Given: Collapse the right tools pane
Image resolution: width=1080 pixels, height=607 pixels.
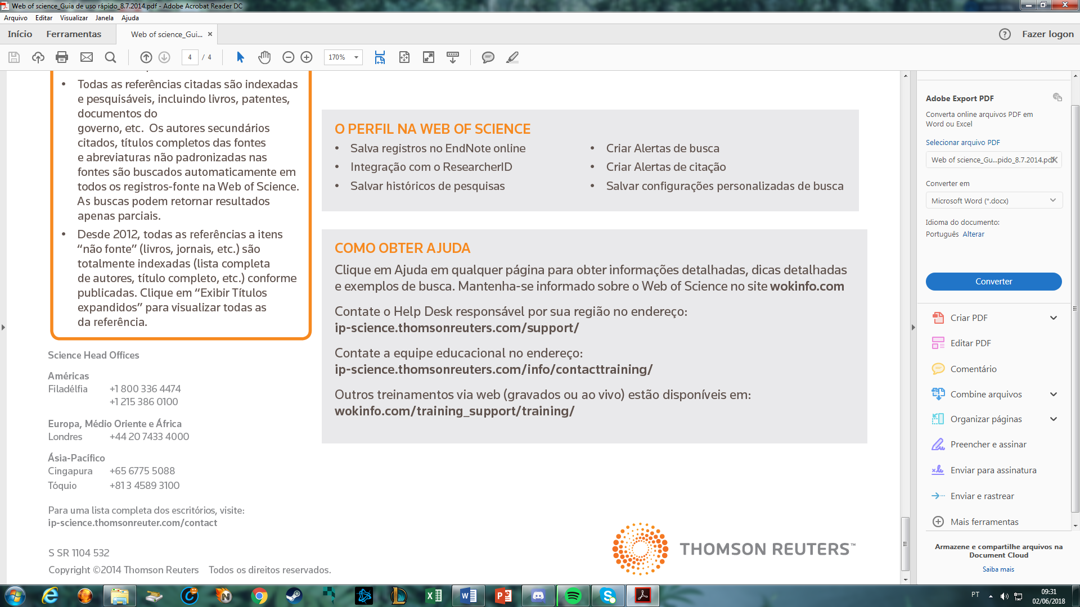Looking at the screenshot, I should pos(913,327).
